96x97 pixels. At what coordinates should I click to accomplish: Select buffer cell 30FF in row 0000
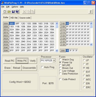click(x=17, y=24)
